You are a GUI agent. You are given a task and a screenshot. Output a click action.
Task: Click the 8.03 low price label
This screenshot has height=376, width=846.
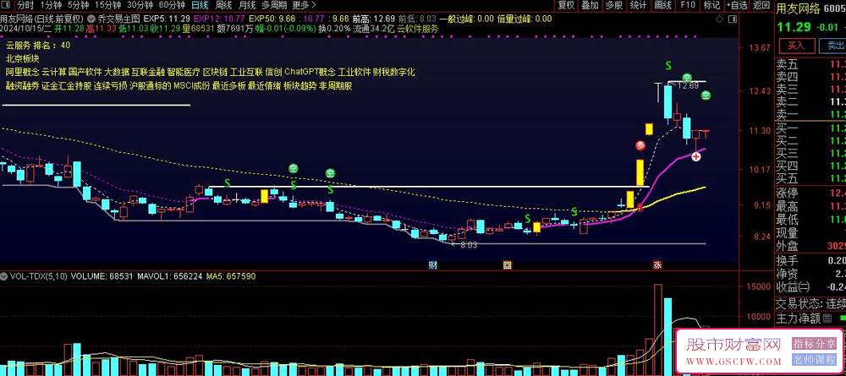470,245
